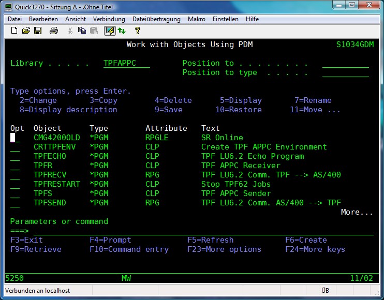Click the 11/02 cursor position indicator
This screenshot has width=384, height=300.
point(361,278)
